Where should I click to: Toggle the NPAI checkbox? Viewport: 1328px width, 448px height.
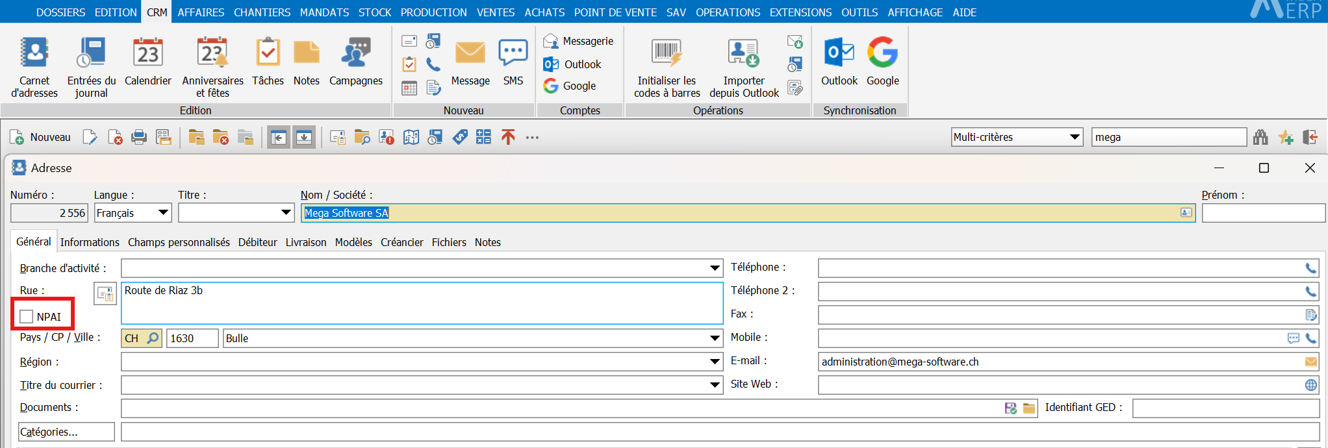point(27,316)
